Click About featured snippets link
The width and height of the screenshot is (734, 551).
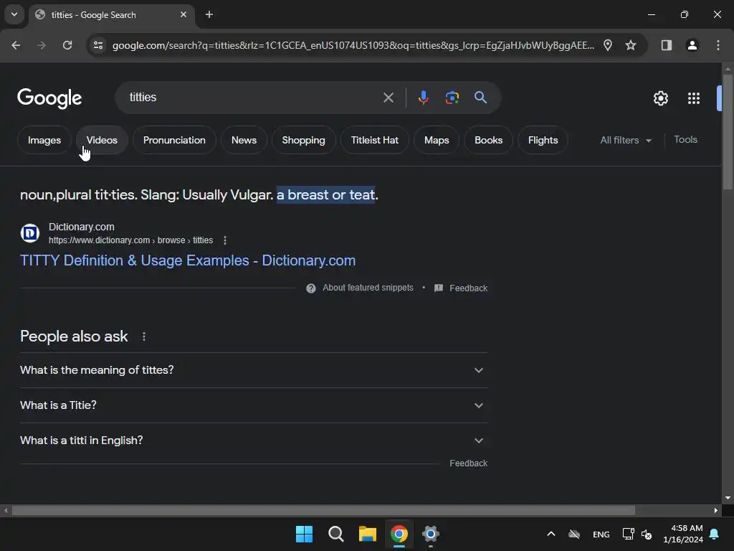pyautogui.click(x=368, y=288)
